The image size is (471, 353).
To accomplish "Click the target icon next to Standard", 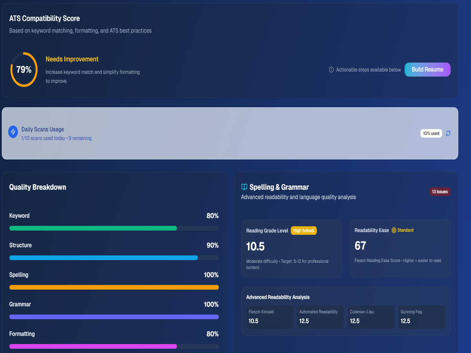I will point(394,230).
